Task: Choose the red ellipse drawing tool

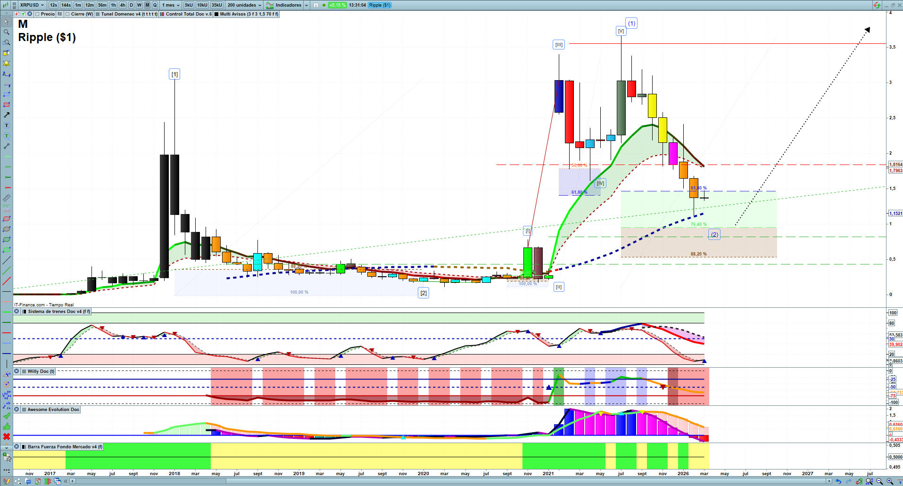Action: 7,219
